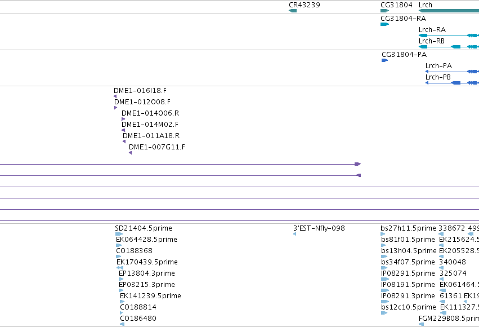This screenshot has width=479, height=327.
Task: Click the CO188368 EST glyph
Action: tap(119, 257)
